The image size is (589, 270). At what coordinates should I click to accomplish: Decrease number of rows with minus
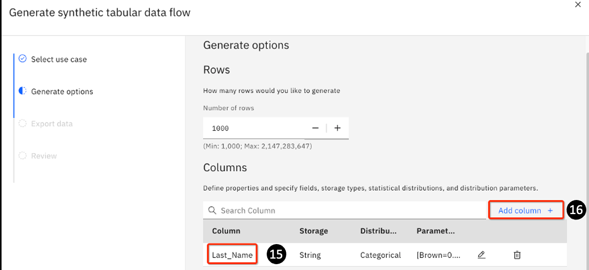coord(315,128)
